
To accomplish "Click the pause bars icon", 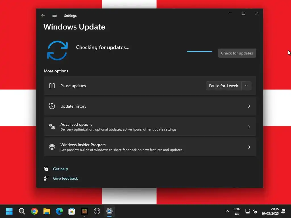I will click(x=52, y=86).
